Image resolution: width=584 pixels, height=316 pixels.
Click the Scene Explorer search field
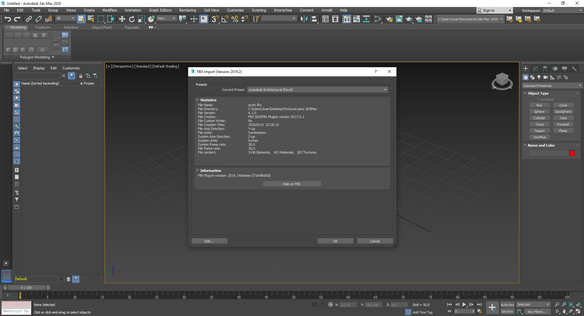pos(37,76)
